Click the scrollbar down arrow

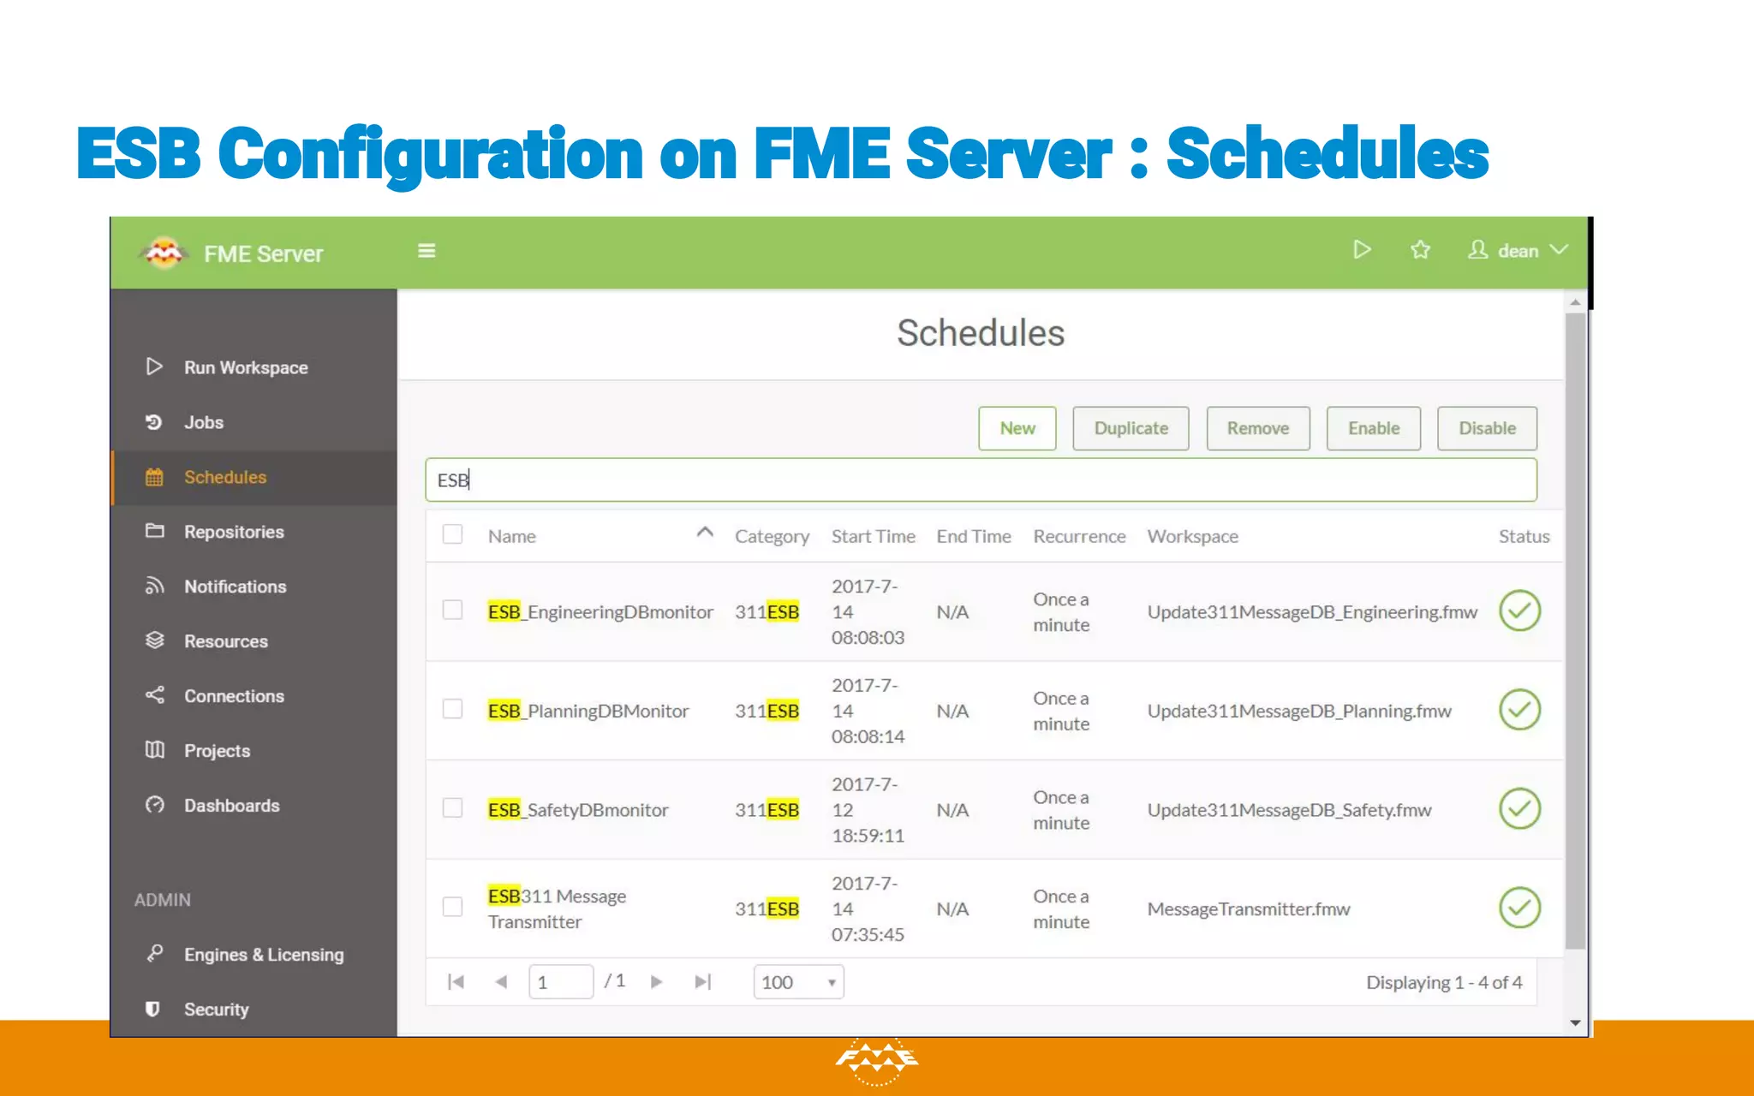pyautogui.click(x=1575, y=1022)
